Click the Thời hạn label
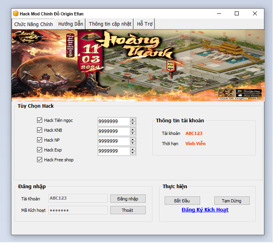Screen dimensions: 273x243 pyautogui.click(x=170, y=144)
